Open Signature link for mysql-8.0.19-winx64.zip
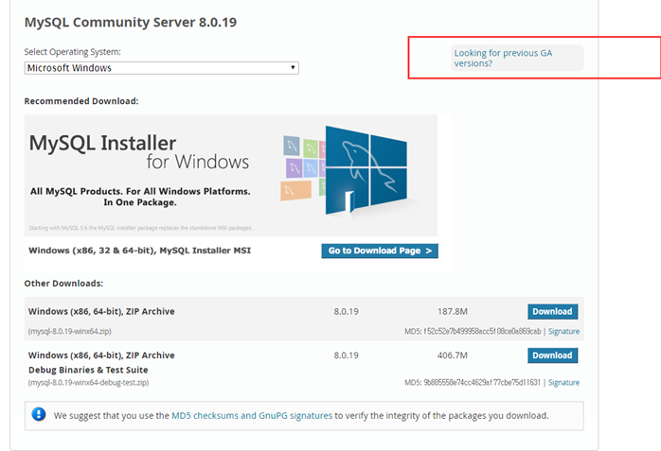Image resolution: width=661 pixels, height=451 pixels. pyautogui.click(x=563, y=331)
